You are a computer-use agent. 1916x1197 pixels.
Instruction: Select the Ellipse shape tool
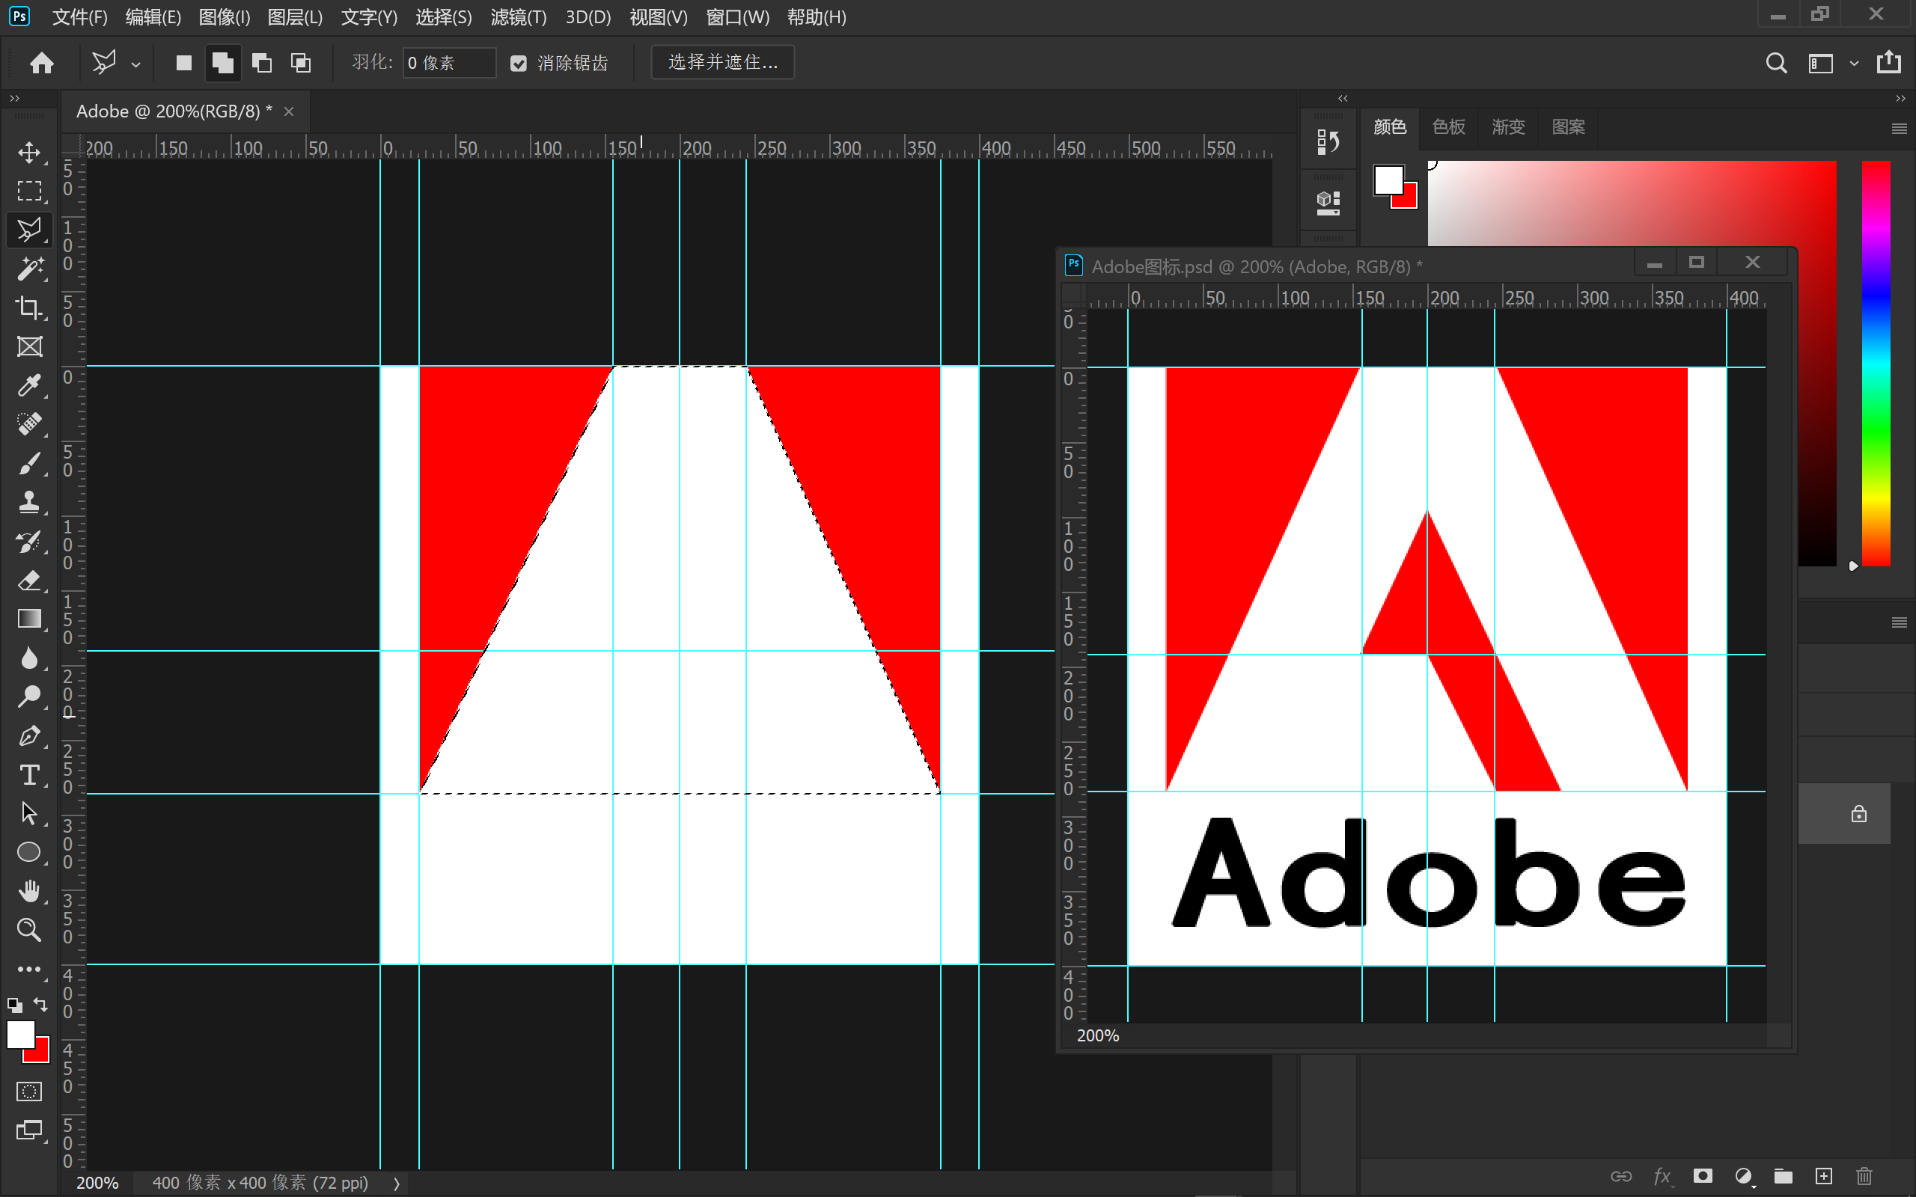pyautogui.click(x=29, y=852)
